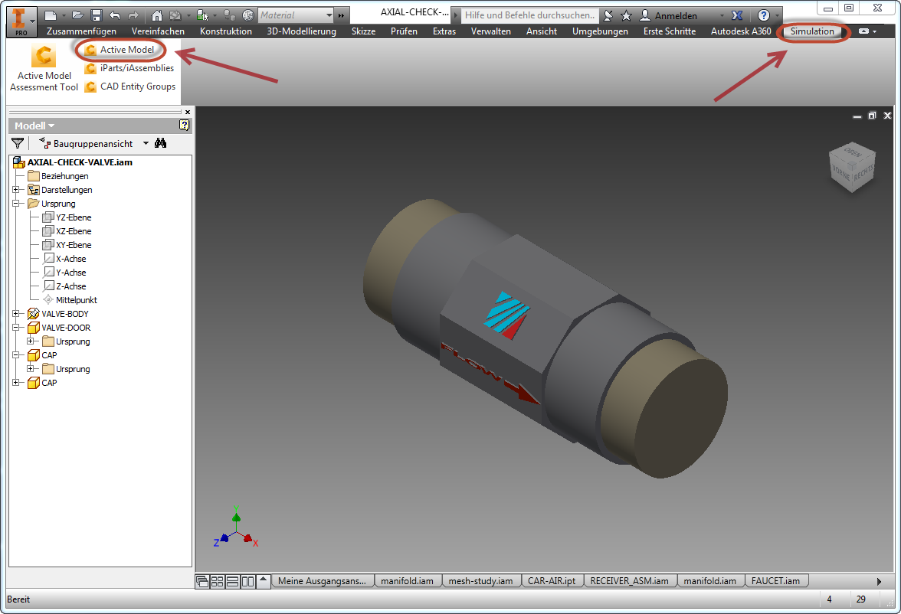The height and width of the screenshot is (614, 901).
Task: Open the Baugruppenansicht dropdown arrow
Action: [x=146, y=143]
